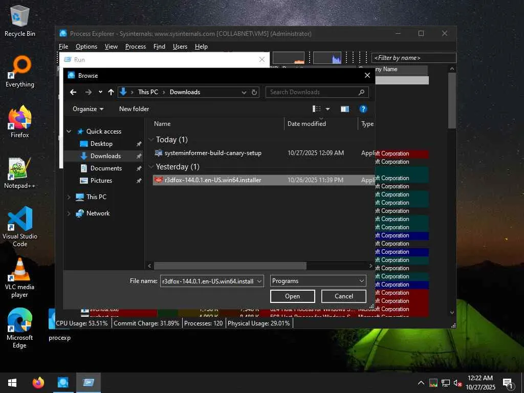Click the New folder button
The width and height of the screenshot is (524, 393).
tap(134, 109)
